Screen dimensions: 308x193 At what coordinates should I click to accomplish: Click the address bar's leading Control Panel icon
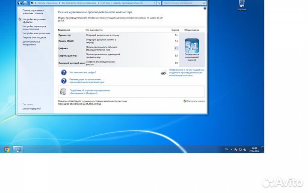(x=32, y=3)
